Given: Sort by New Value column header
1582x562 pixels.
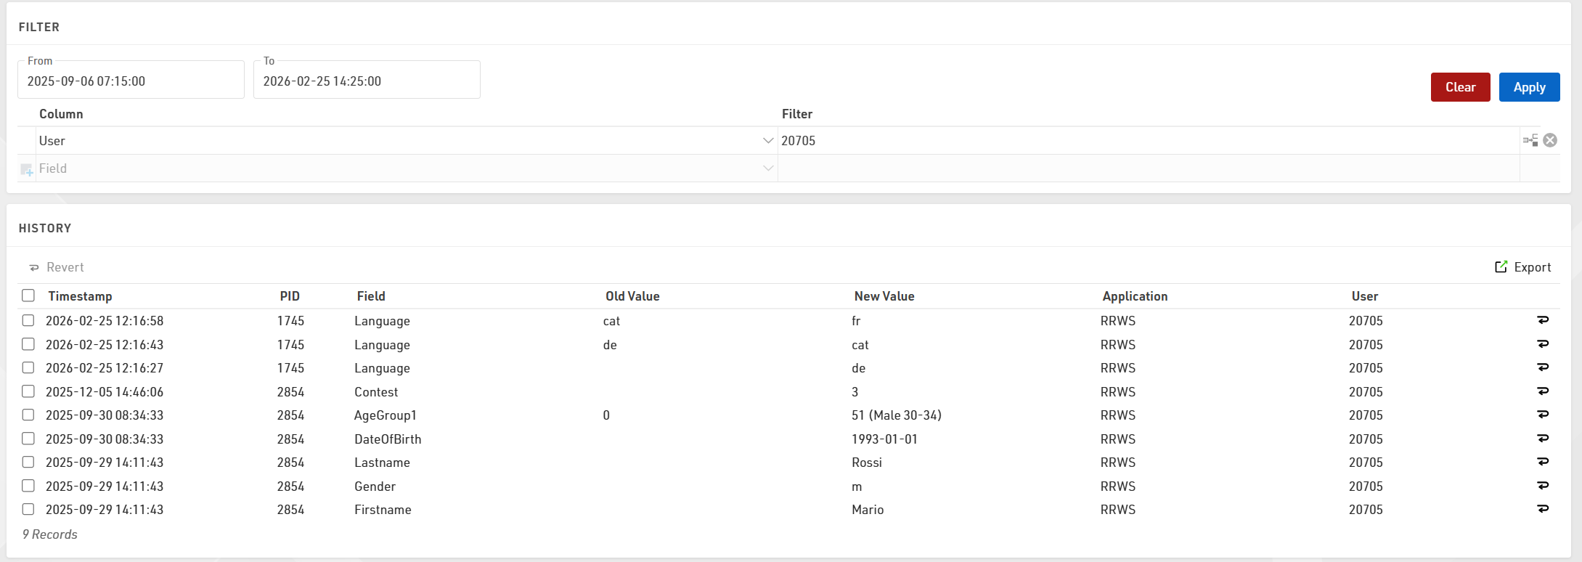Looking at the screenshot, I should pyautogui.click(x=884, y=296).
